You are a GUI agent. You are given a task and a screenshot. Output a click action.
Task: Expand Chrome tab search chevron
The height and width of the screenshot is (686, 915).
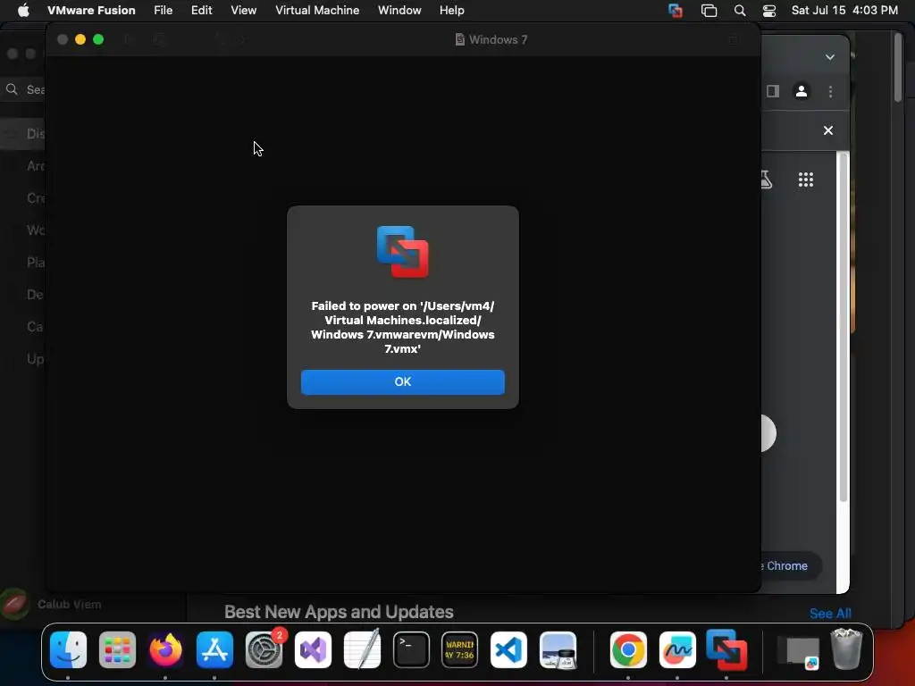click(x=830, y=57)
